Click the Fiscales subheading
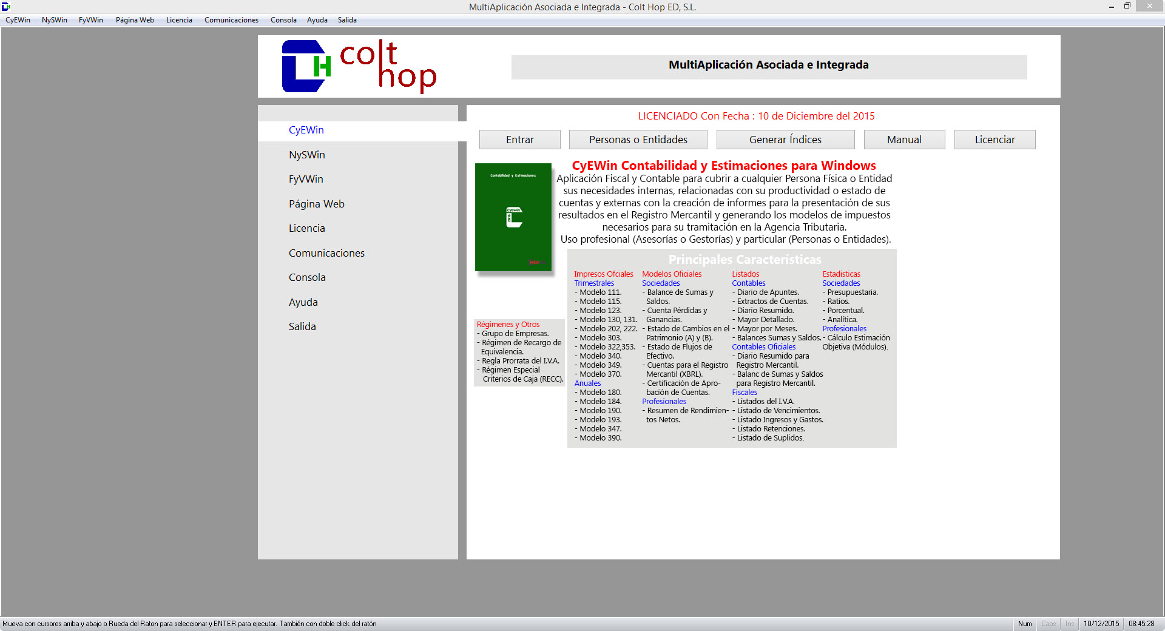 coord(745,393)
